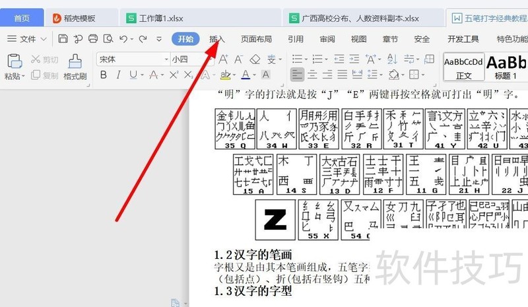528x307 pixels.
Task: Click the Strikethrough A button
Action: 154,75
